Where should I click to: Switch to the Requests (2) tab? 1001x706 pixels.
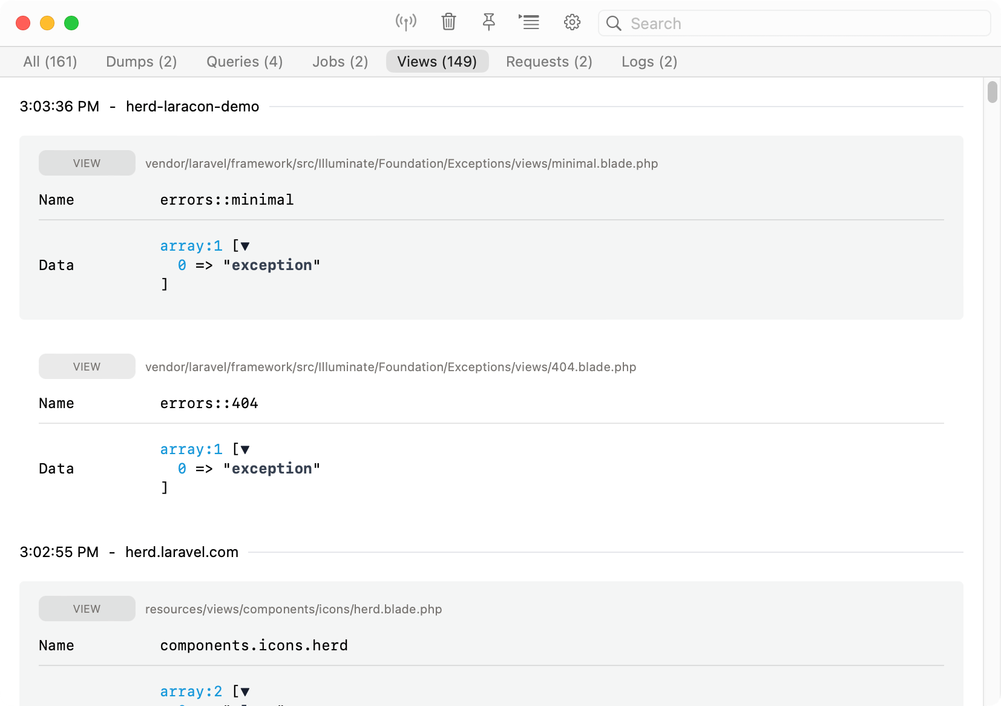pos(549,62)
